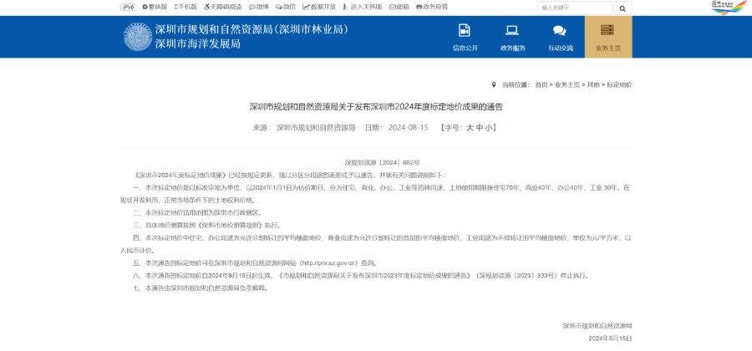Image resolution: width=752 pixels, height=351 pixels.
Task: Enter 进入关怀版 care mode
Action: pos(363,7)
